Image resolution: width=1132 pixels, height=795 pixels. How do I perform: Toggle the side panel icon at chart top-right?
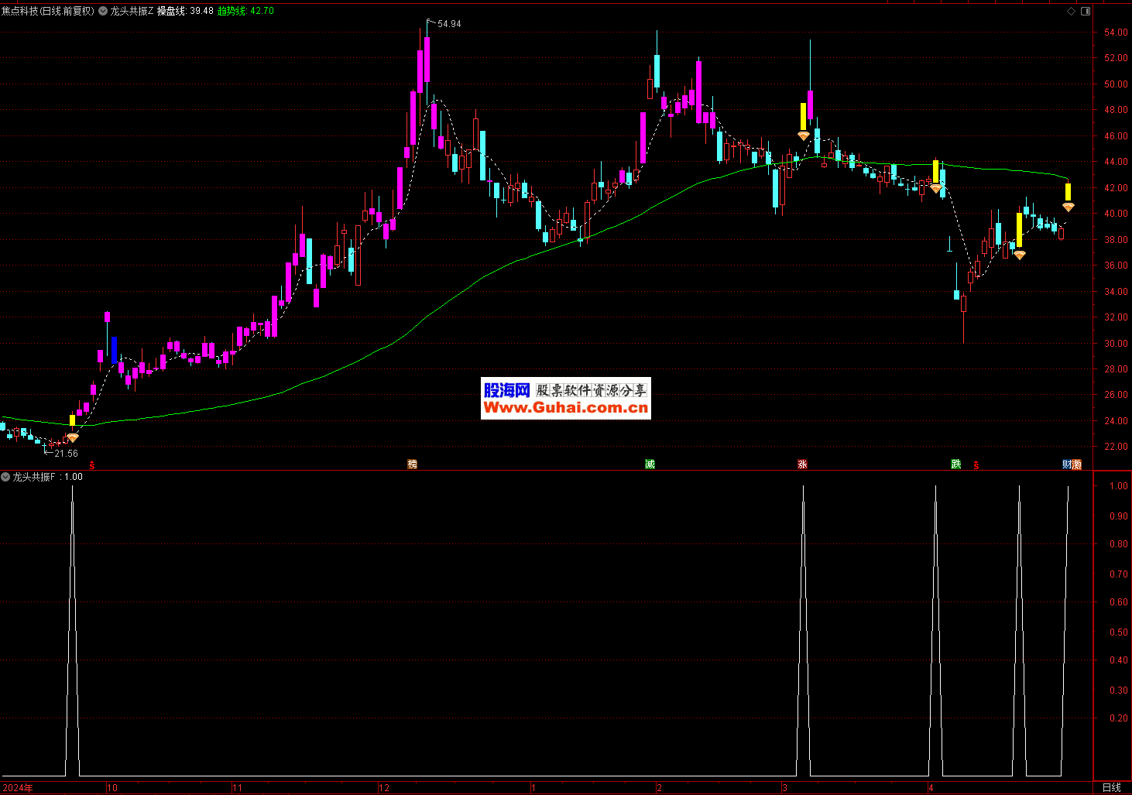point(1085,11)
